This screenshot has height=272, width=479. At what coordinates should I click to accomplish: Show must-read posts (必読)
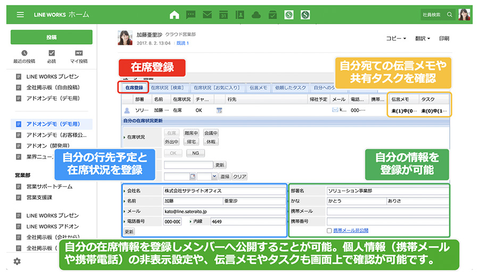(52, 57)
